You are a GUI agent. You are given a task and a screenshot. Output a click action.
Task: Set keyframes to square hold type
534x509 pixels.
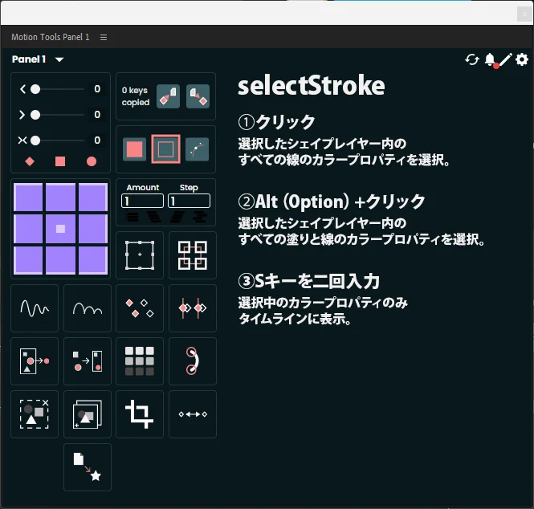pyautogui.click(x=60, y=161)
